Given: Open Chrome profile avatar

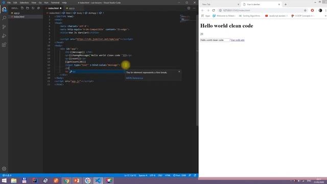Looking at the screenshot, I should point(320,10).
